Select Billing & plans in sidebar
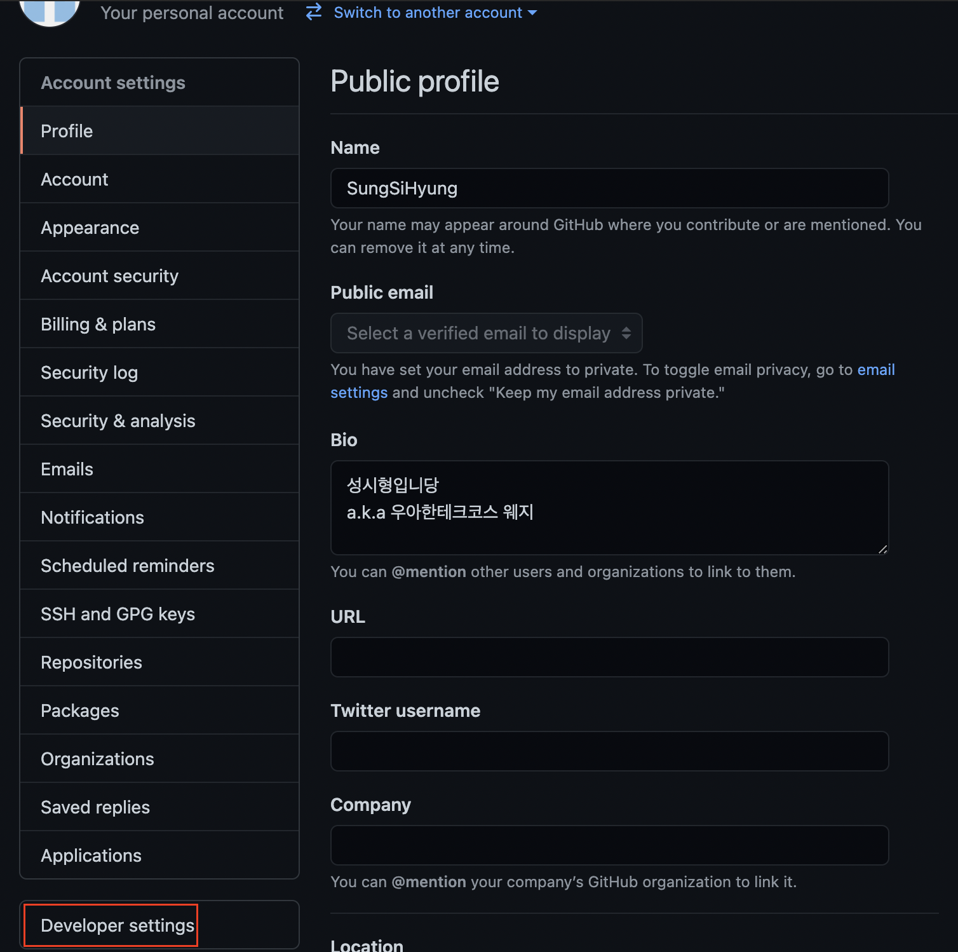Image resolution: width=958 pixels, height=952 pixels. coord(159,324)
